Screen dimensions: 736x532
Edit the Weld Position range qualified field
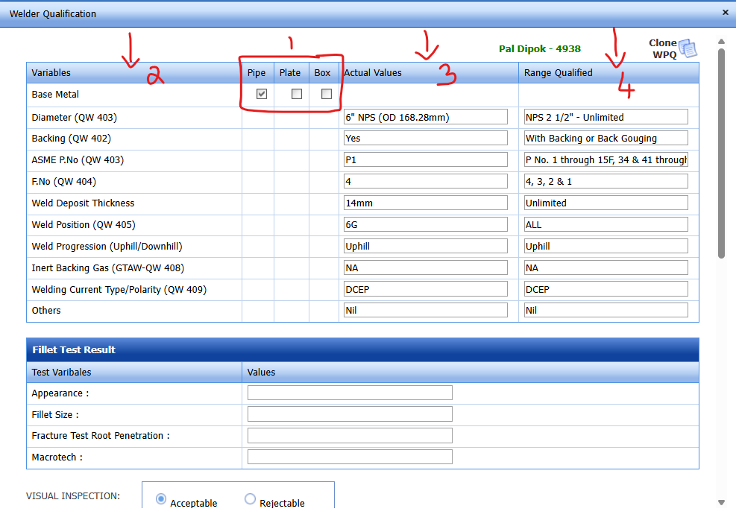pyautogui.click(x=606, y=225)
